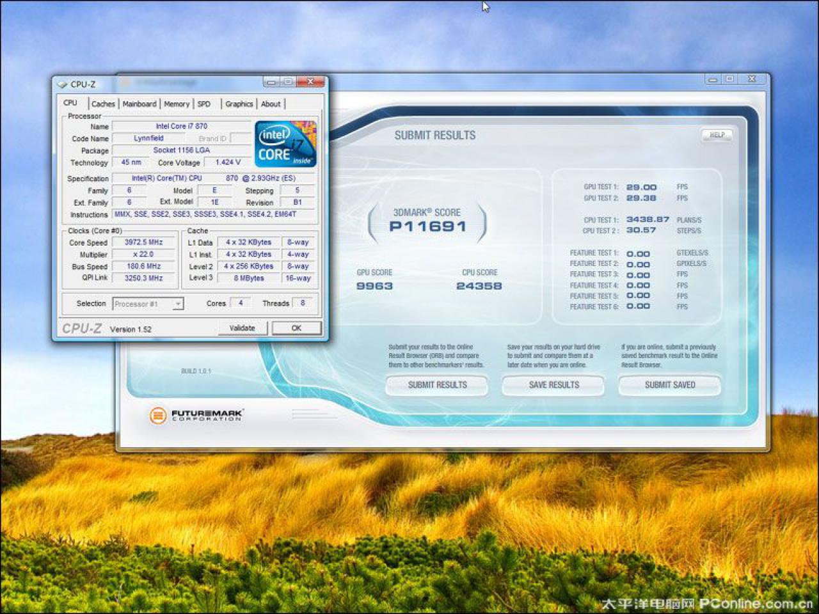Close the CPU-Z window
This screenshot has width=819, height=614.
click(310, 81)
